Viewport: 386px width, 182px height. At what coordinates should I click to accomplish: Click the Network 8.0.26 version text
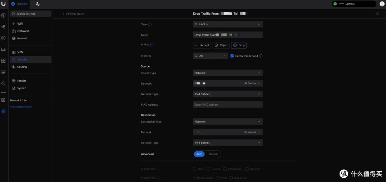tap(18, 100)
